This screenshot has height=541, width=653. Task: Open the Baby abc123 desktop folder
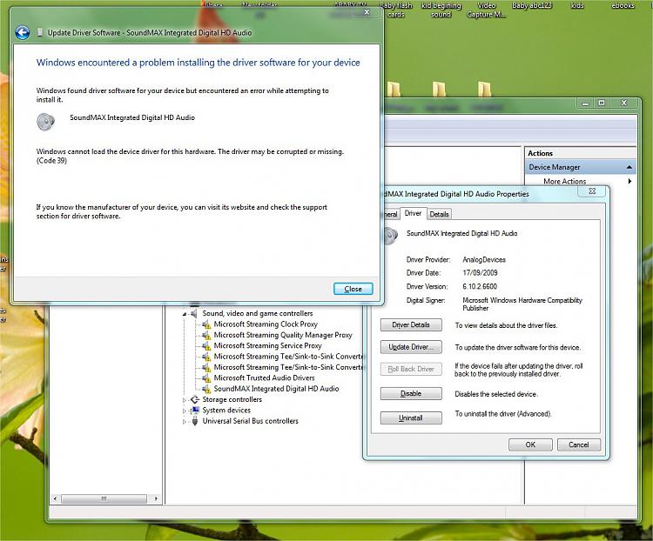(532, 5)
